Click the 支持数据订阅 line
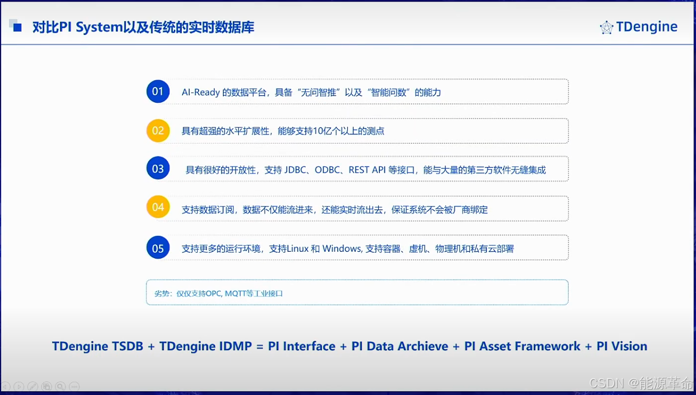This screenshot has height=395, width=696. pos(335,209)
